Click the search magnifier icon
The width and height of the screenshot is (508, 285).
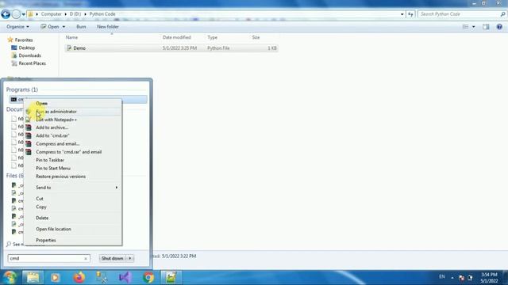click(x=502, y=14)
